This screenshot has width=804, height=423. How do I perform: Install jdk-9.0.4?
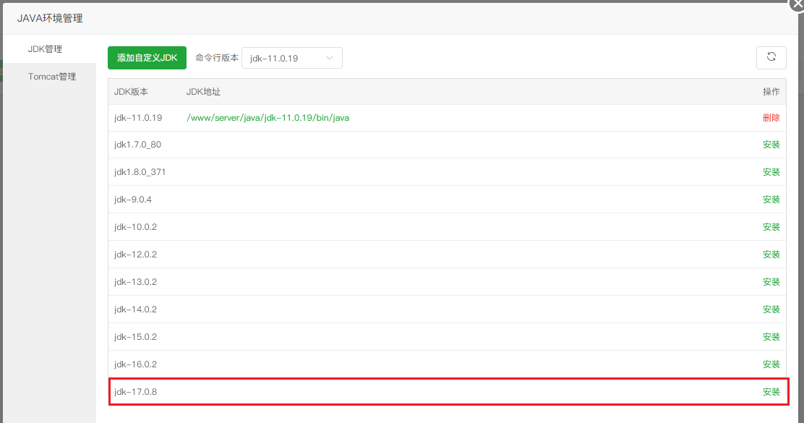tap(771, 200)
